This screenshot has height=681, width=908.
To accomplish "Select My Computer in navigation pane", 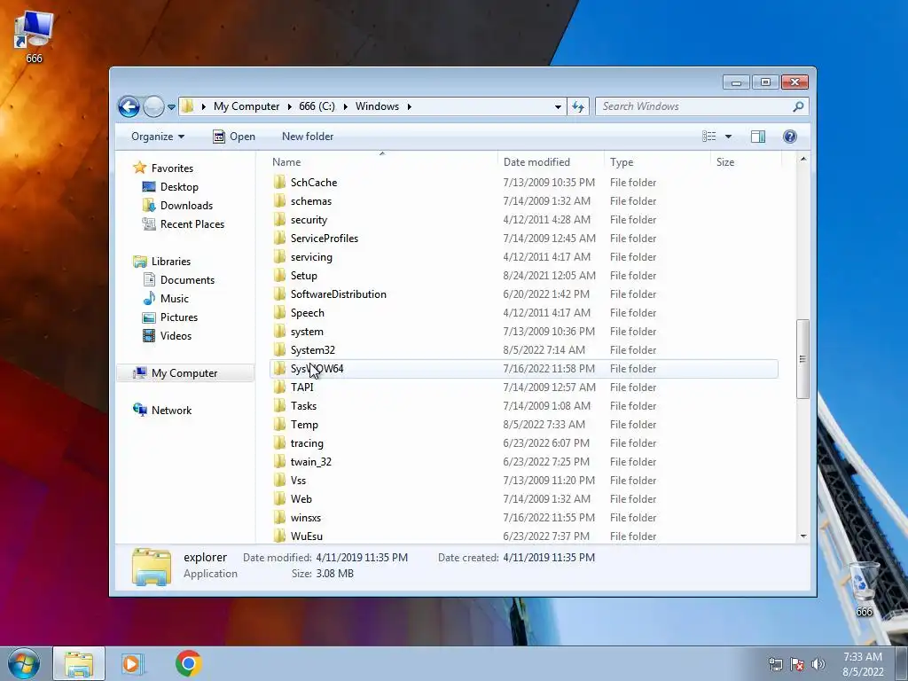I will pos(185,373).
